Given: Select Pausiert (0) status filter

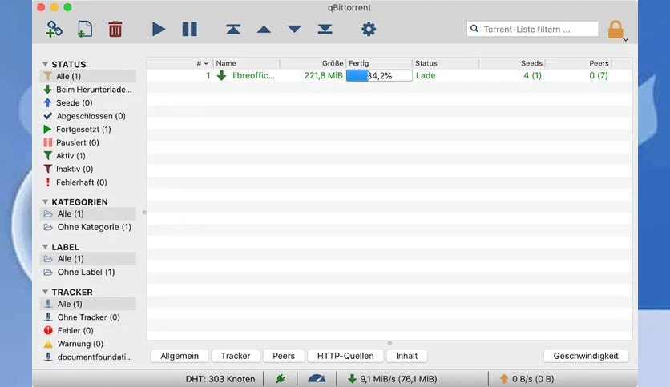Looking at the screenshot, I should [x=87, y=142].
